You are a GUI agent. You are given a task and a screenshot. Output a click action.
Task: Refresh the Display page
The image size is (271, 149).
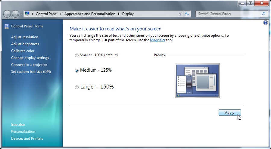click(x=187, y=14)
